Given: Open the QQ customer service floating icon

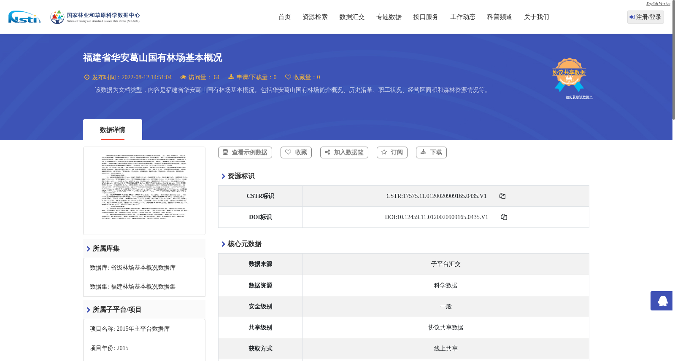Looking at the screenshot, I should pos(661,301).
